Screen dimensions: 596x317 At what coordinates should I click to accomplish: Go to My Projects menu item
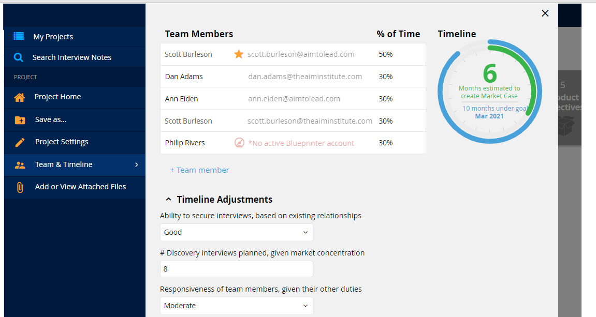point(75,37)
